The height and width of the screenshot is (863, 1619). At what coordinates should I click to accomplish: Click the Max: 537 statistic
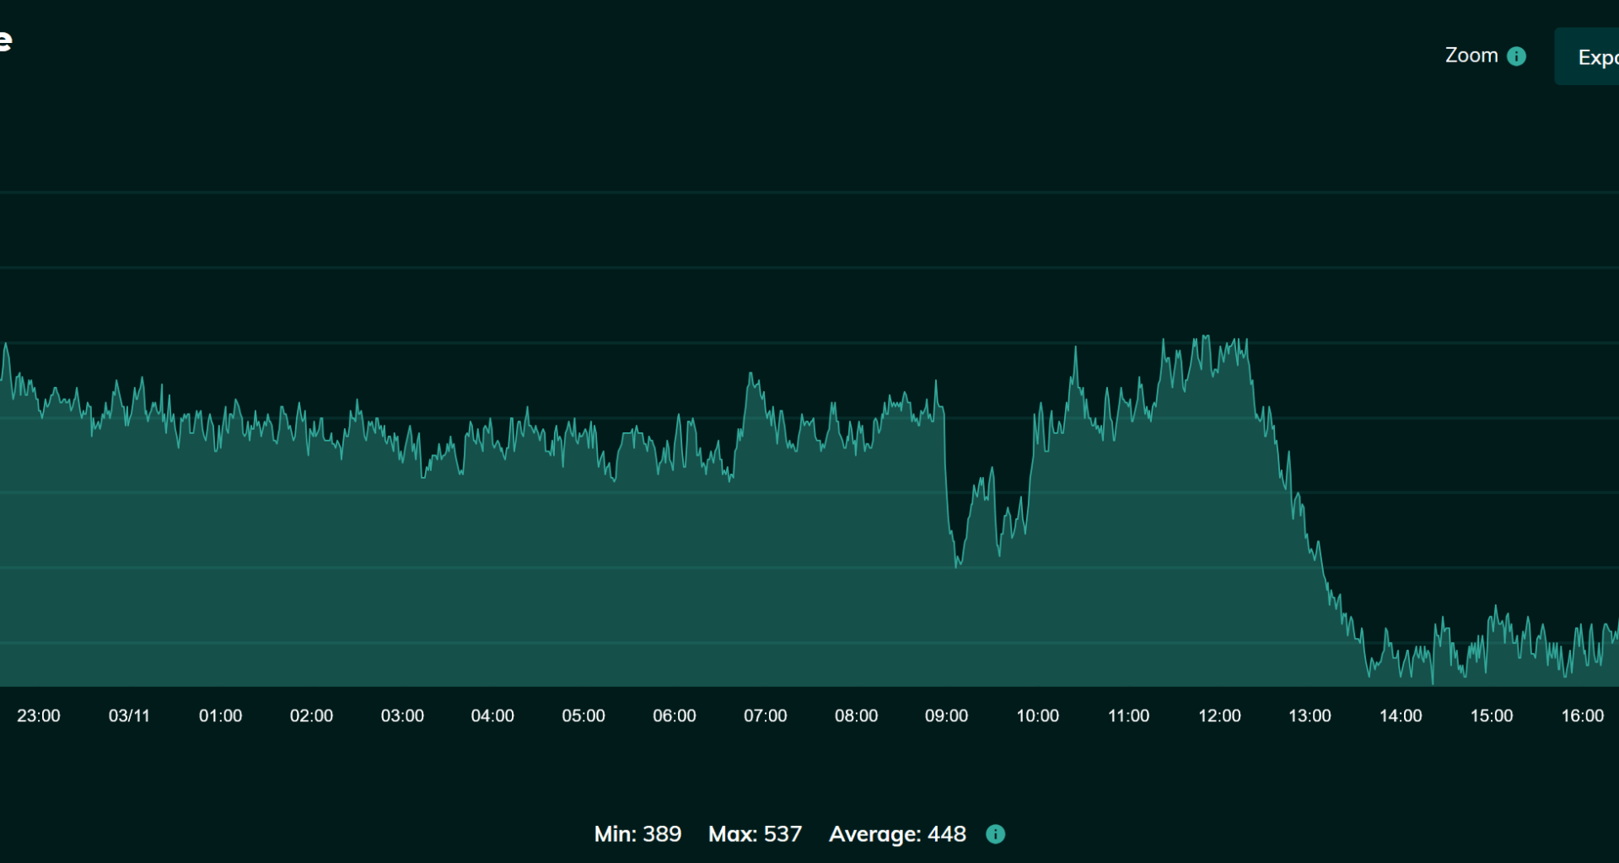tap(755, 834)
